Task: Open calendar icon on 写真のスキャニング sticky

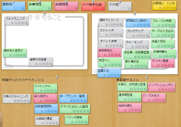Action: pos(18,101)
